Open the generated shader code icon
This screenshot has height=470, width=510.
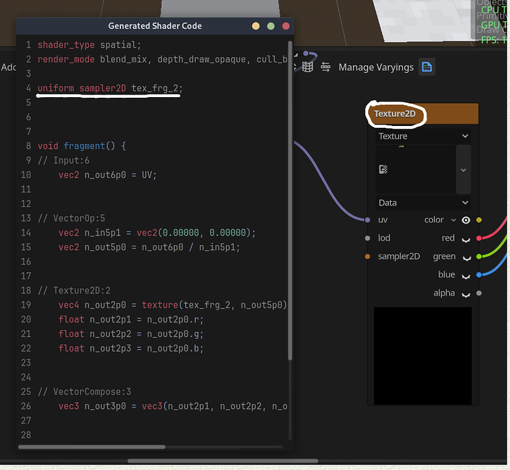tap(427, 67)
